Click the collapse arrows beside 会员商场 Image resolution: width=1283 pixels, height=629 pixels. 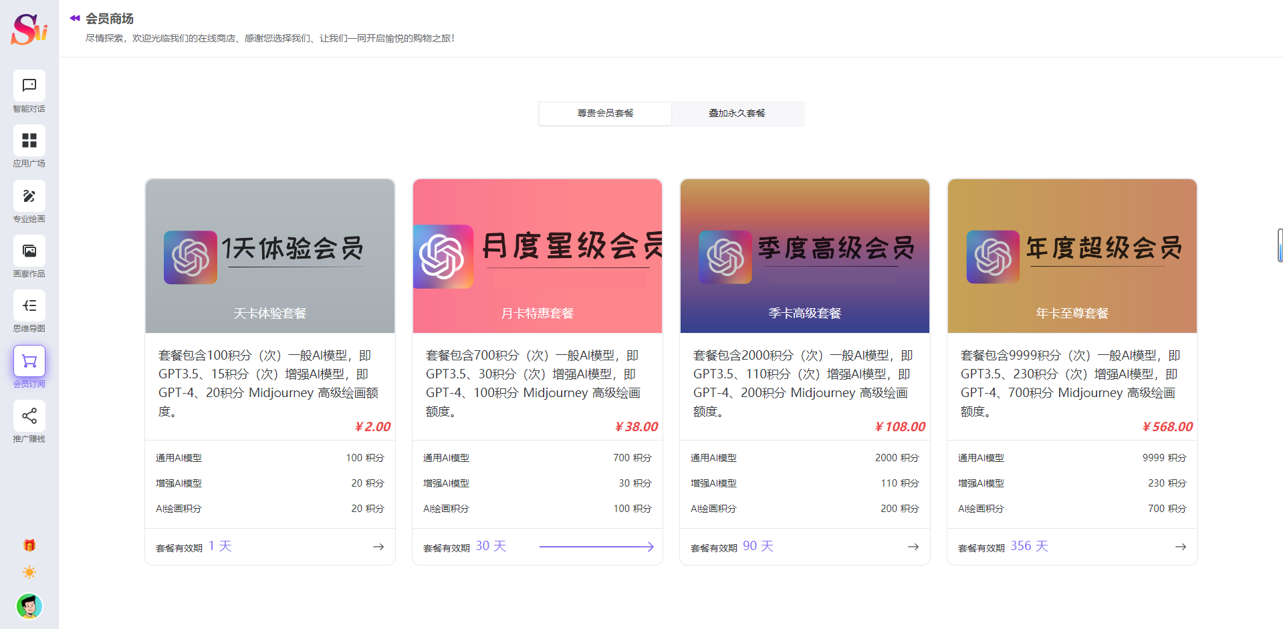tap(75, 19)
